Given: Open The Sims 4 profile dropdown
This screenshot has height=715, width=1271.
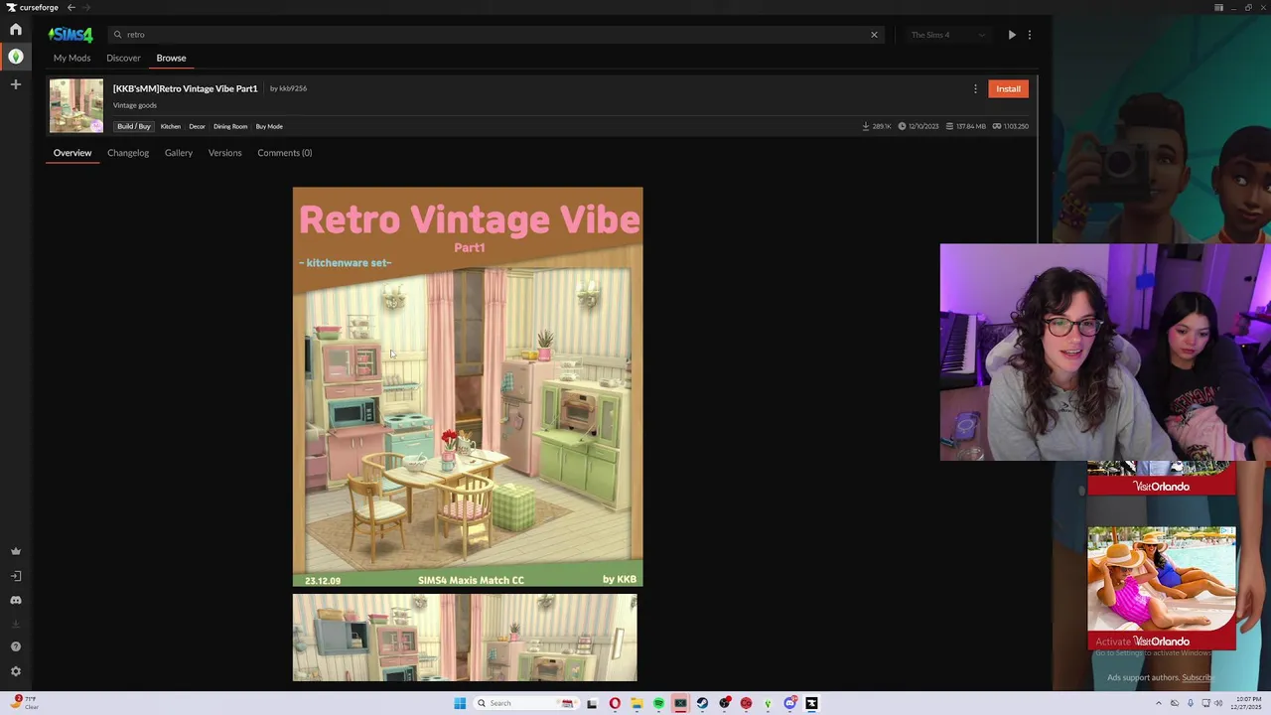Looking at the screenshot, I should pyautogui.click(x=948, y=35).
